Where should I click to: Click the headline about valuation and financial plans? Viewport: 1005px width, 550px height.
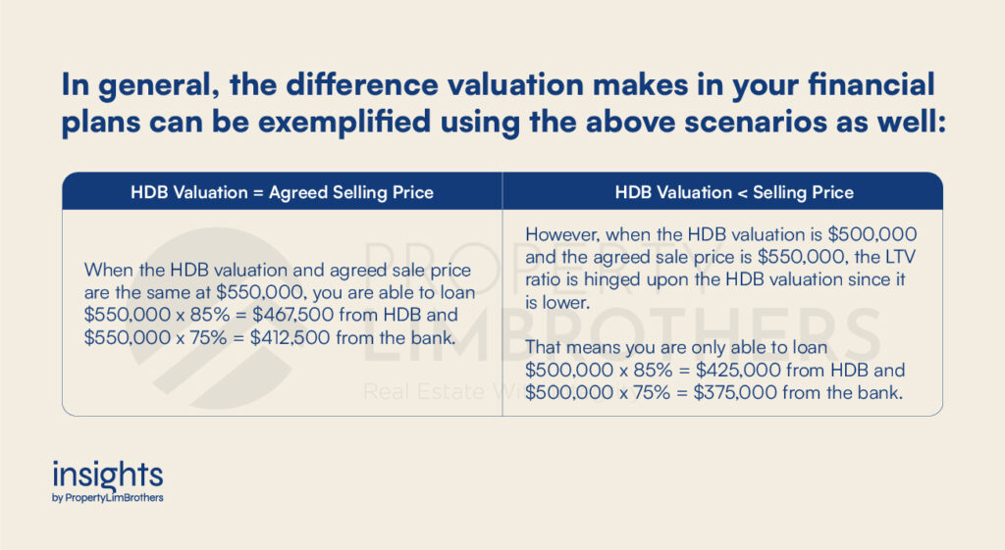[503, 103]
